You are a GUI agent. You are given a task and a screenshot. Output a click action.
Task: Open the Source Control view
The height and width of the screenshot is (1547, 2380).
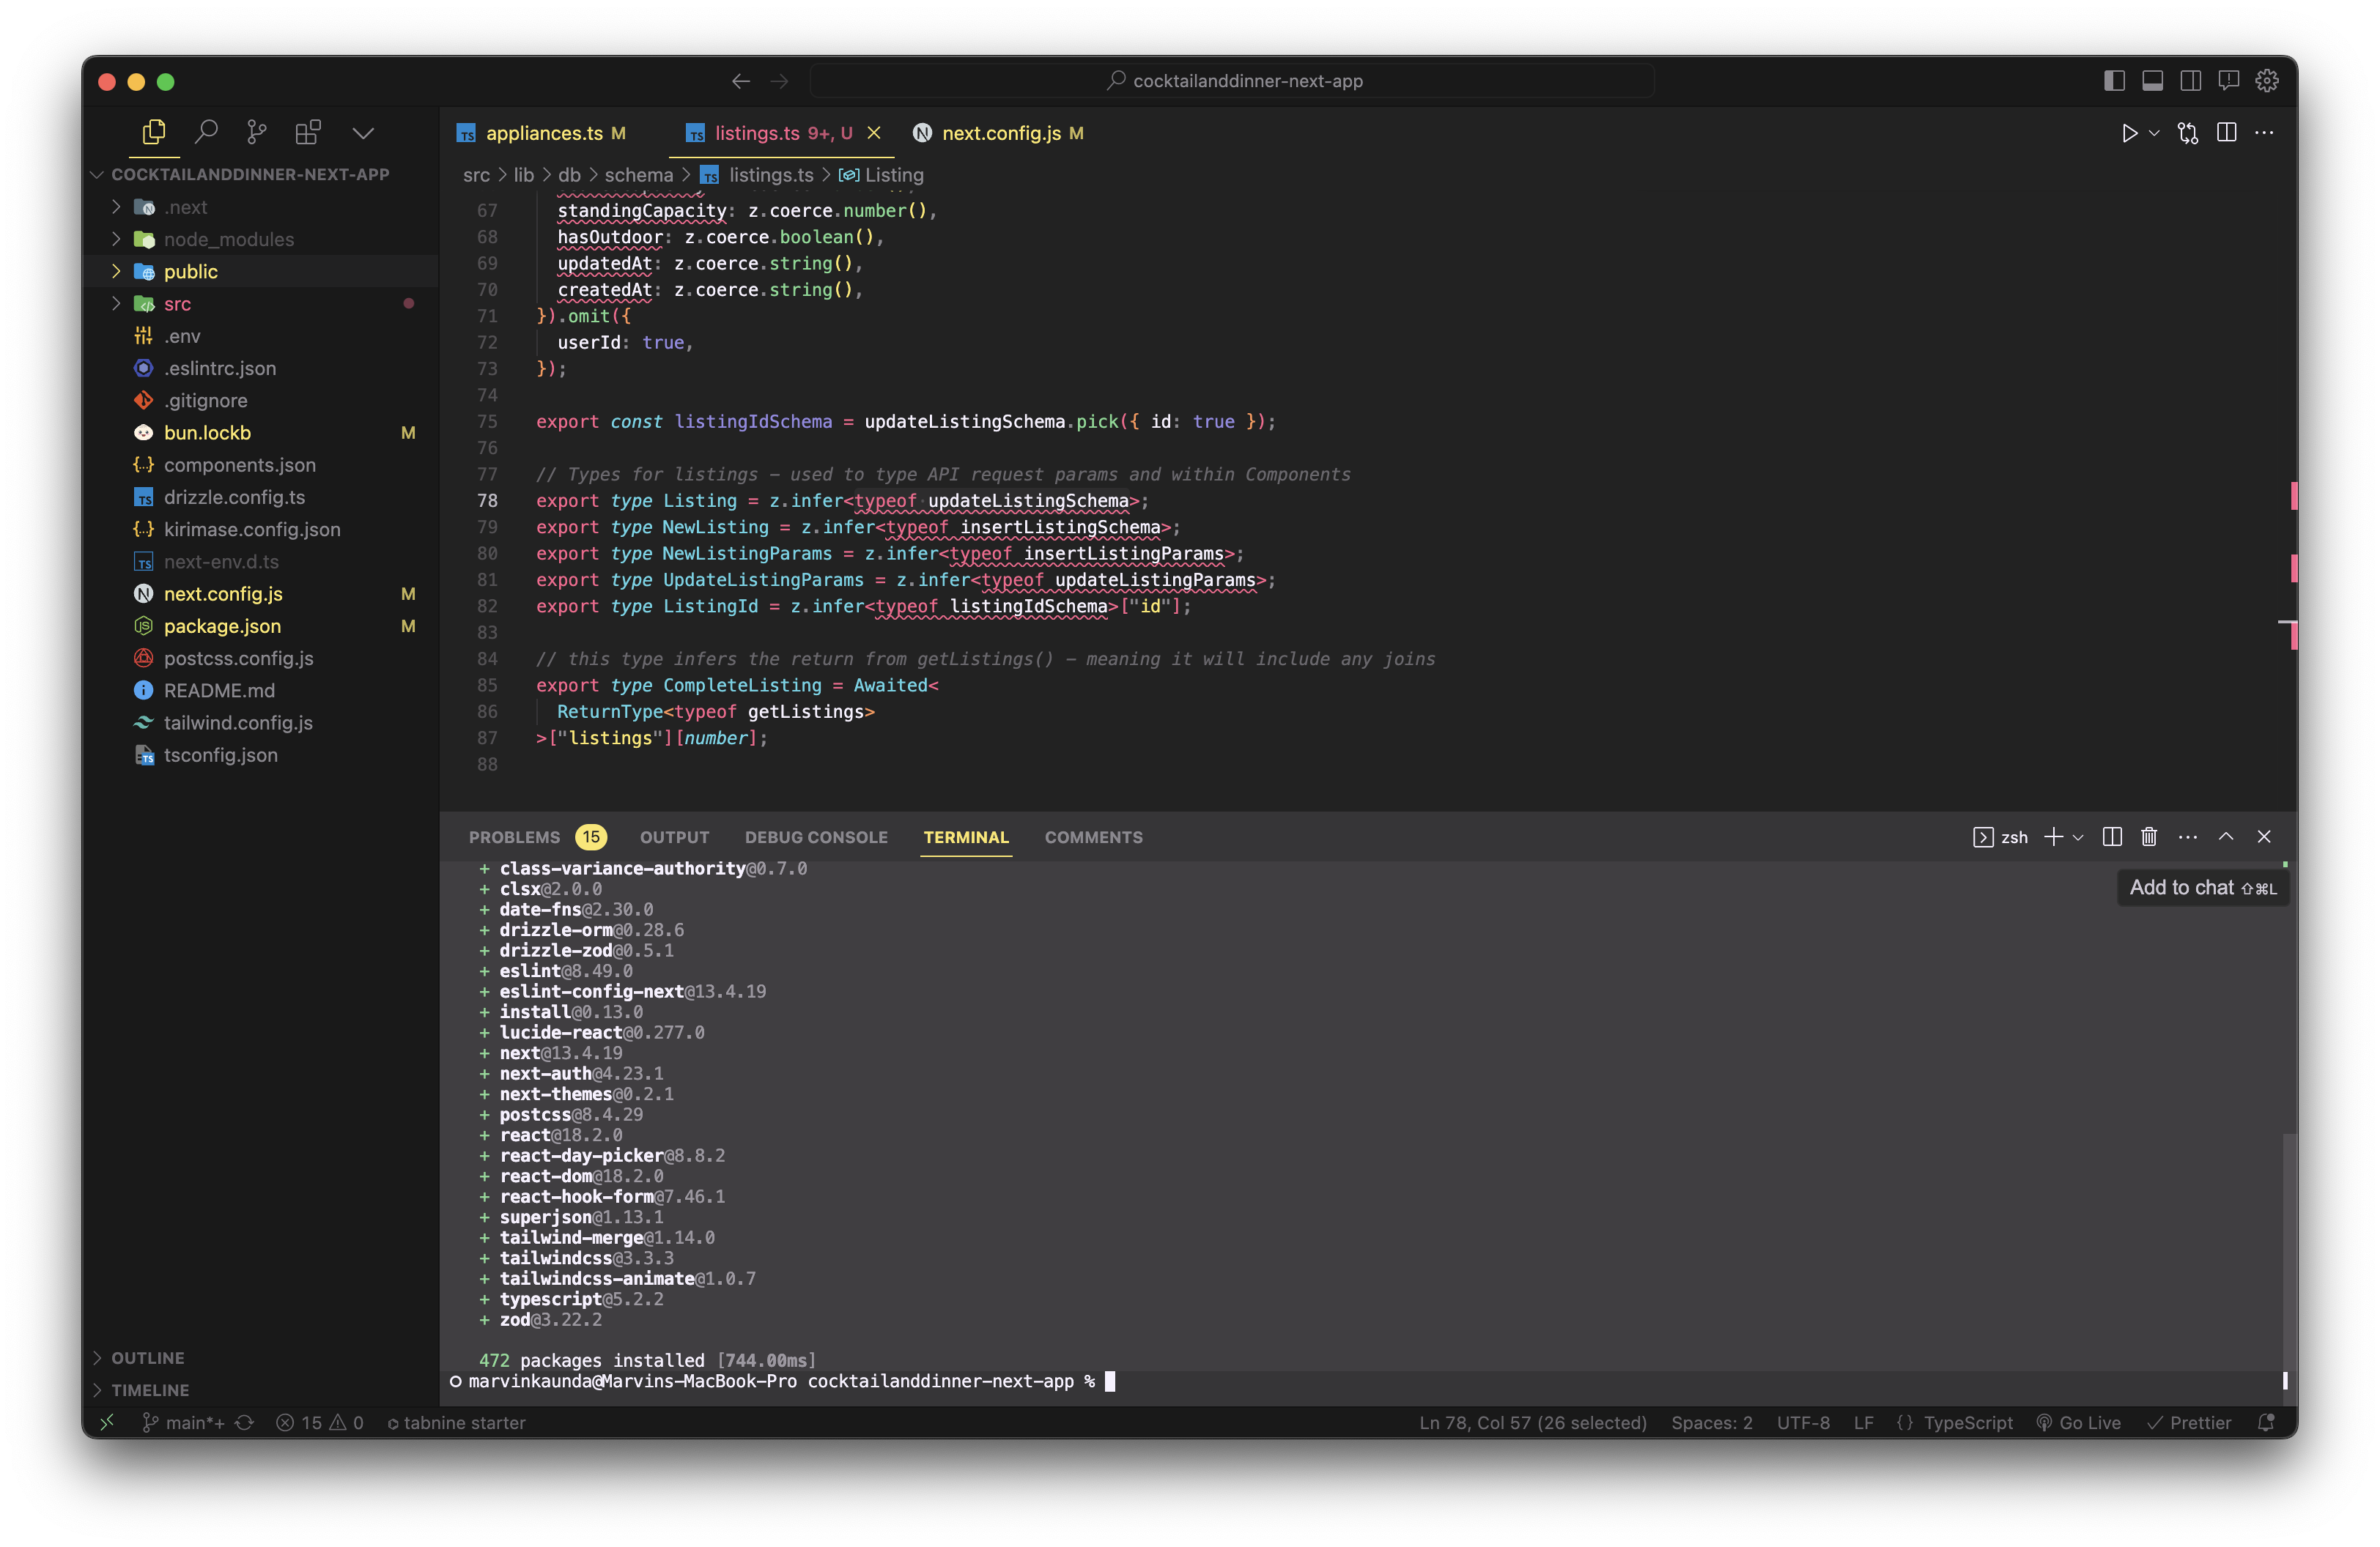click(257, 131)
